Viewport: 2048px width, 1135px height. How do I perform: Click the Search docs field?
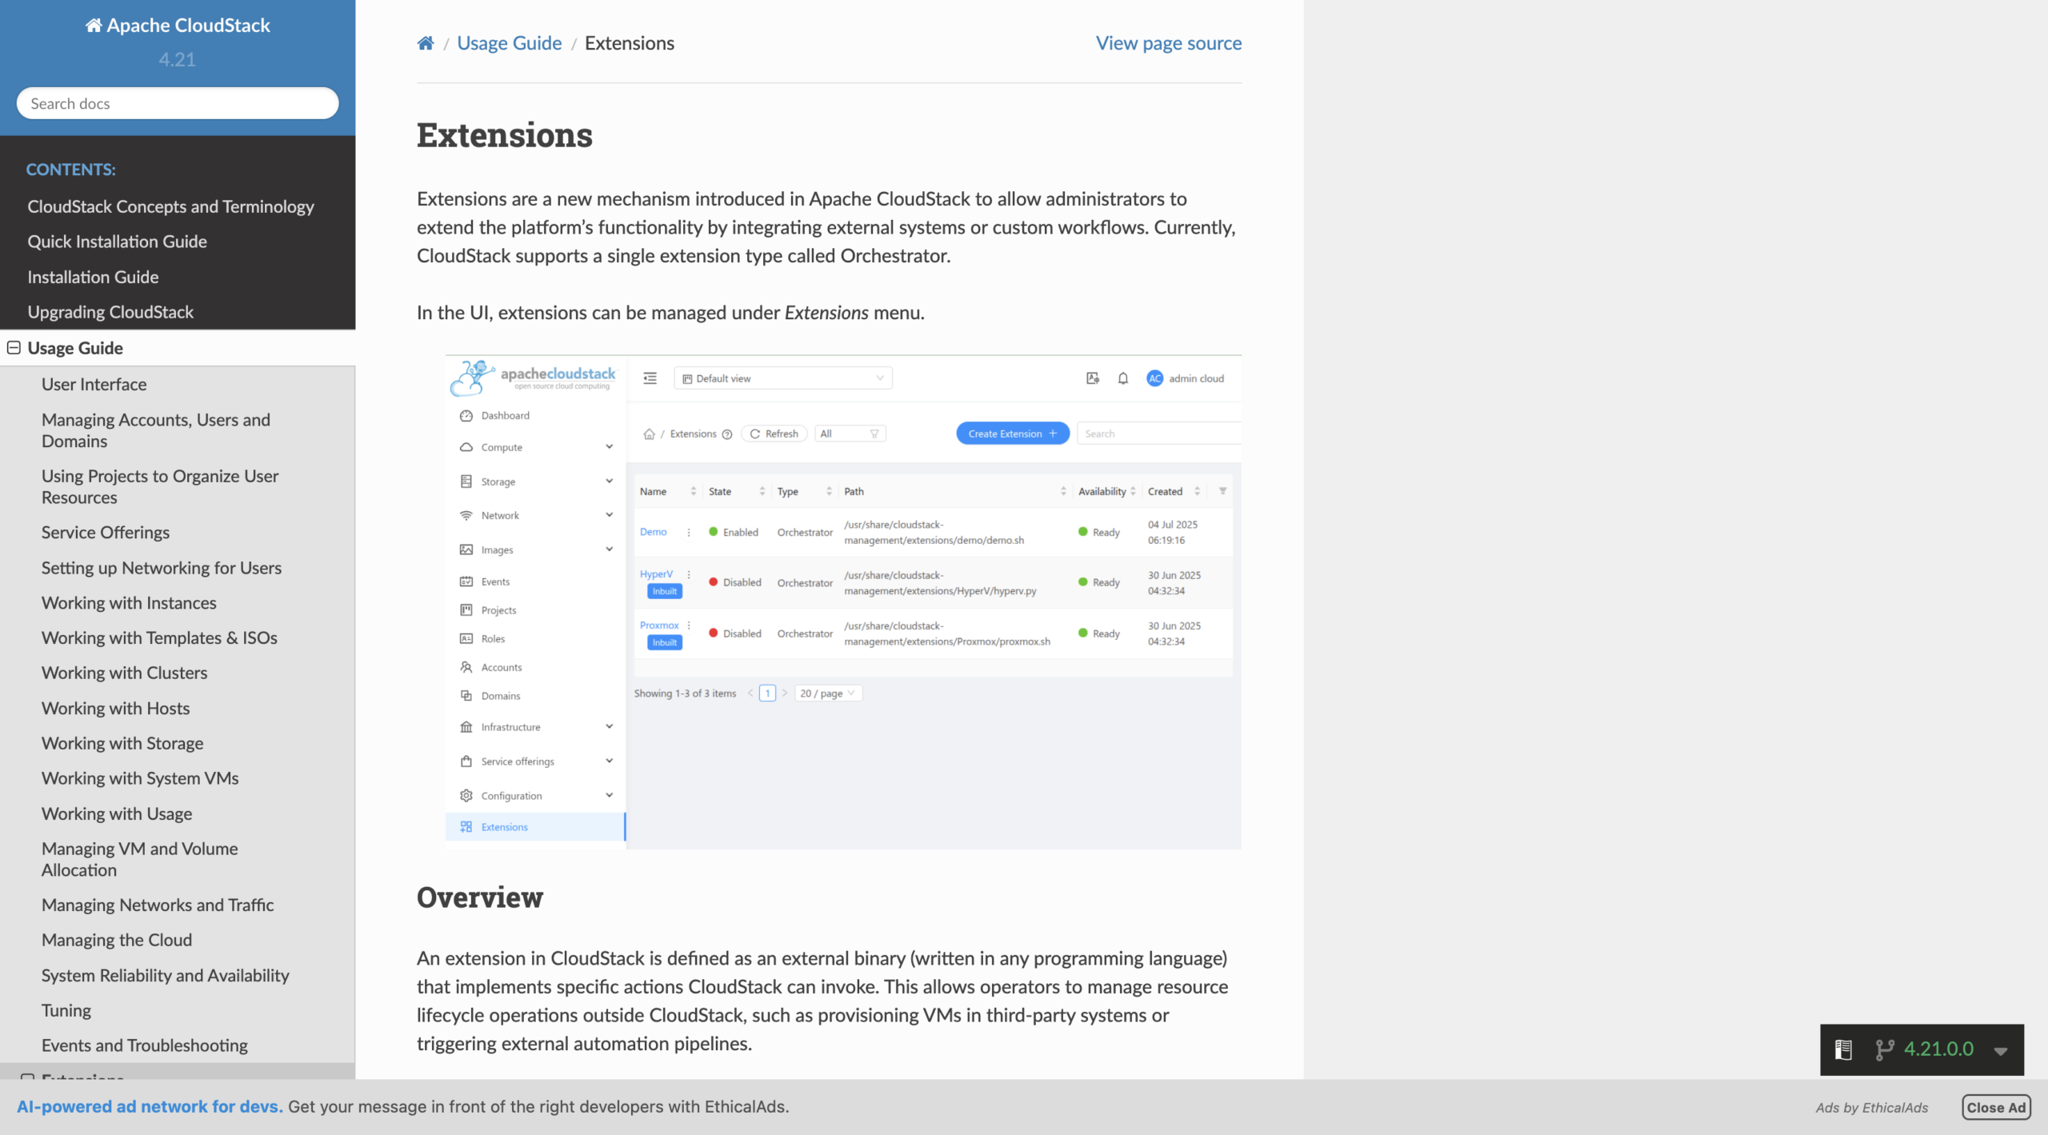pos(178,103)
